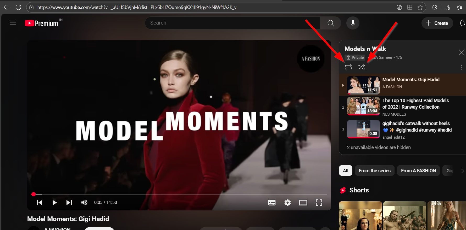The image size is (466, 230).
Task: Open playlist more options menu
Action: (x=462, y=67)
